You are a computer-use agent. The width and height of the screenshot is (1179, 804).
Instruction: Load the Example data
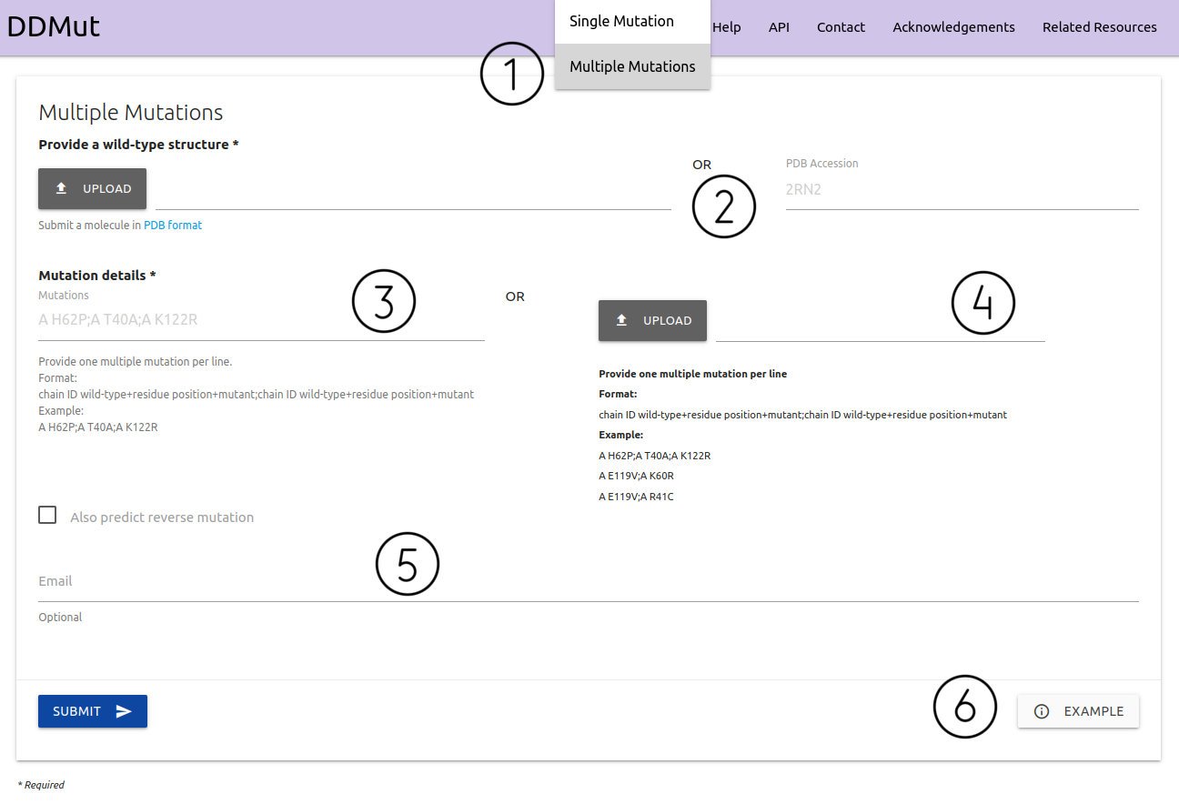click(x=1078, y=711)
